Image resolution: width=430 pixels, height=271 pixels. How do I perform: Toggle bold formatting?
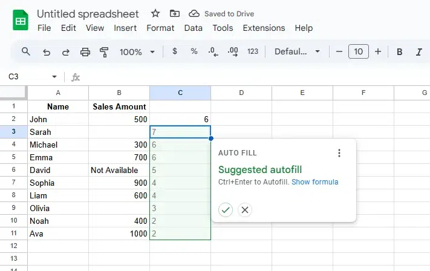click(x=400, y=52)
